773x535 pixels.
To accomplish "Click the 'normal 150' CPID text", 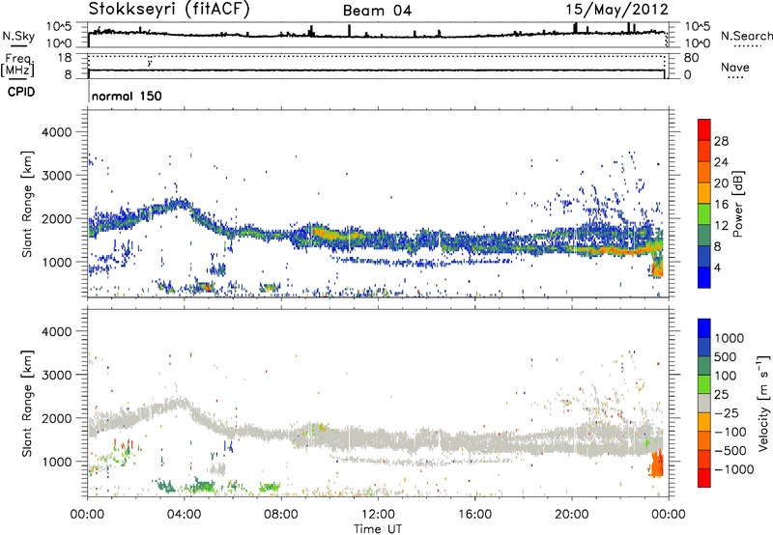I will 127,96.
